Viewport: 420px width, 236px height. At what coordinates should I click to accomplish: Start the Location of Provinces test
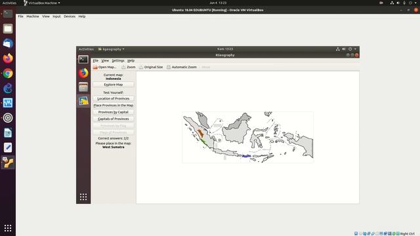coord(114,98)
